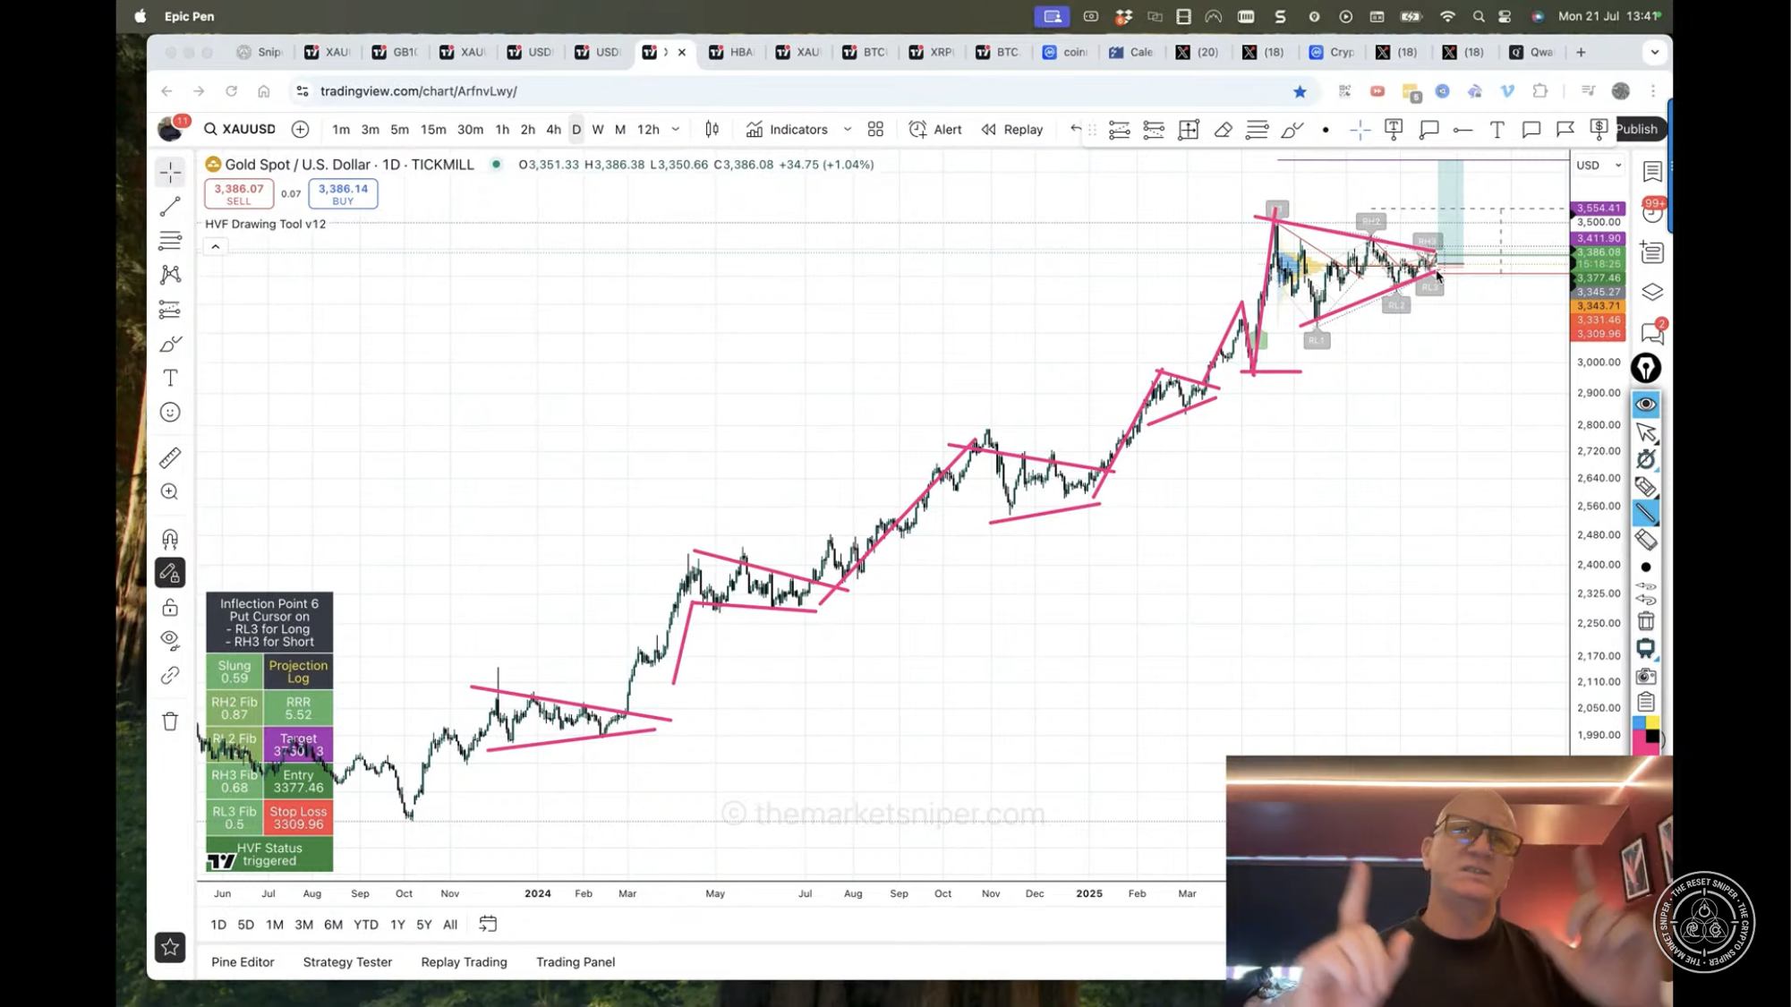Select the text annotation tool

170,379
